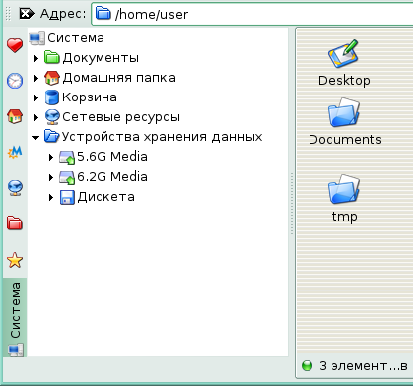Open the network globe sidebar tab
Viewport: 413px width, 386px height.
click(15, 188)
